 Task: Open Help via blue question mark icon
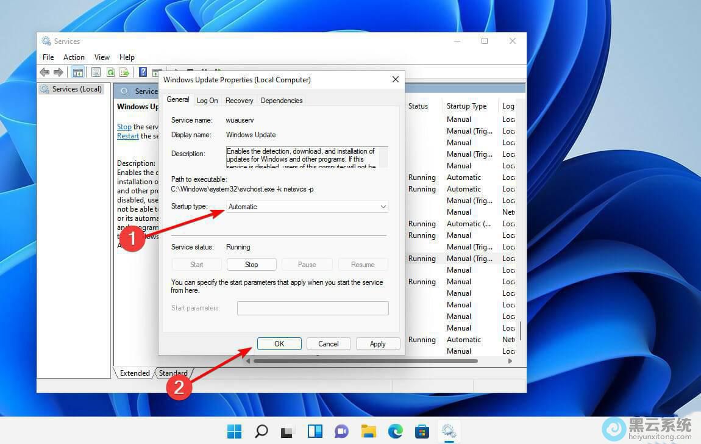pos(143,73)
